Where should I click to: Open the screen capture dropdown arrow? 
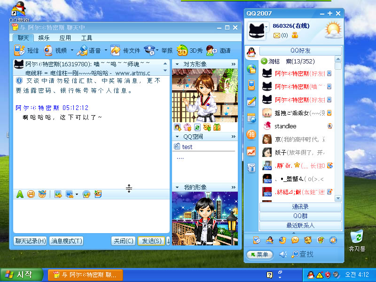coord(77,194)
